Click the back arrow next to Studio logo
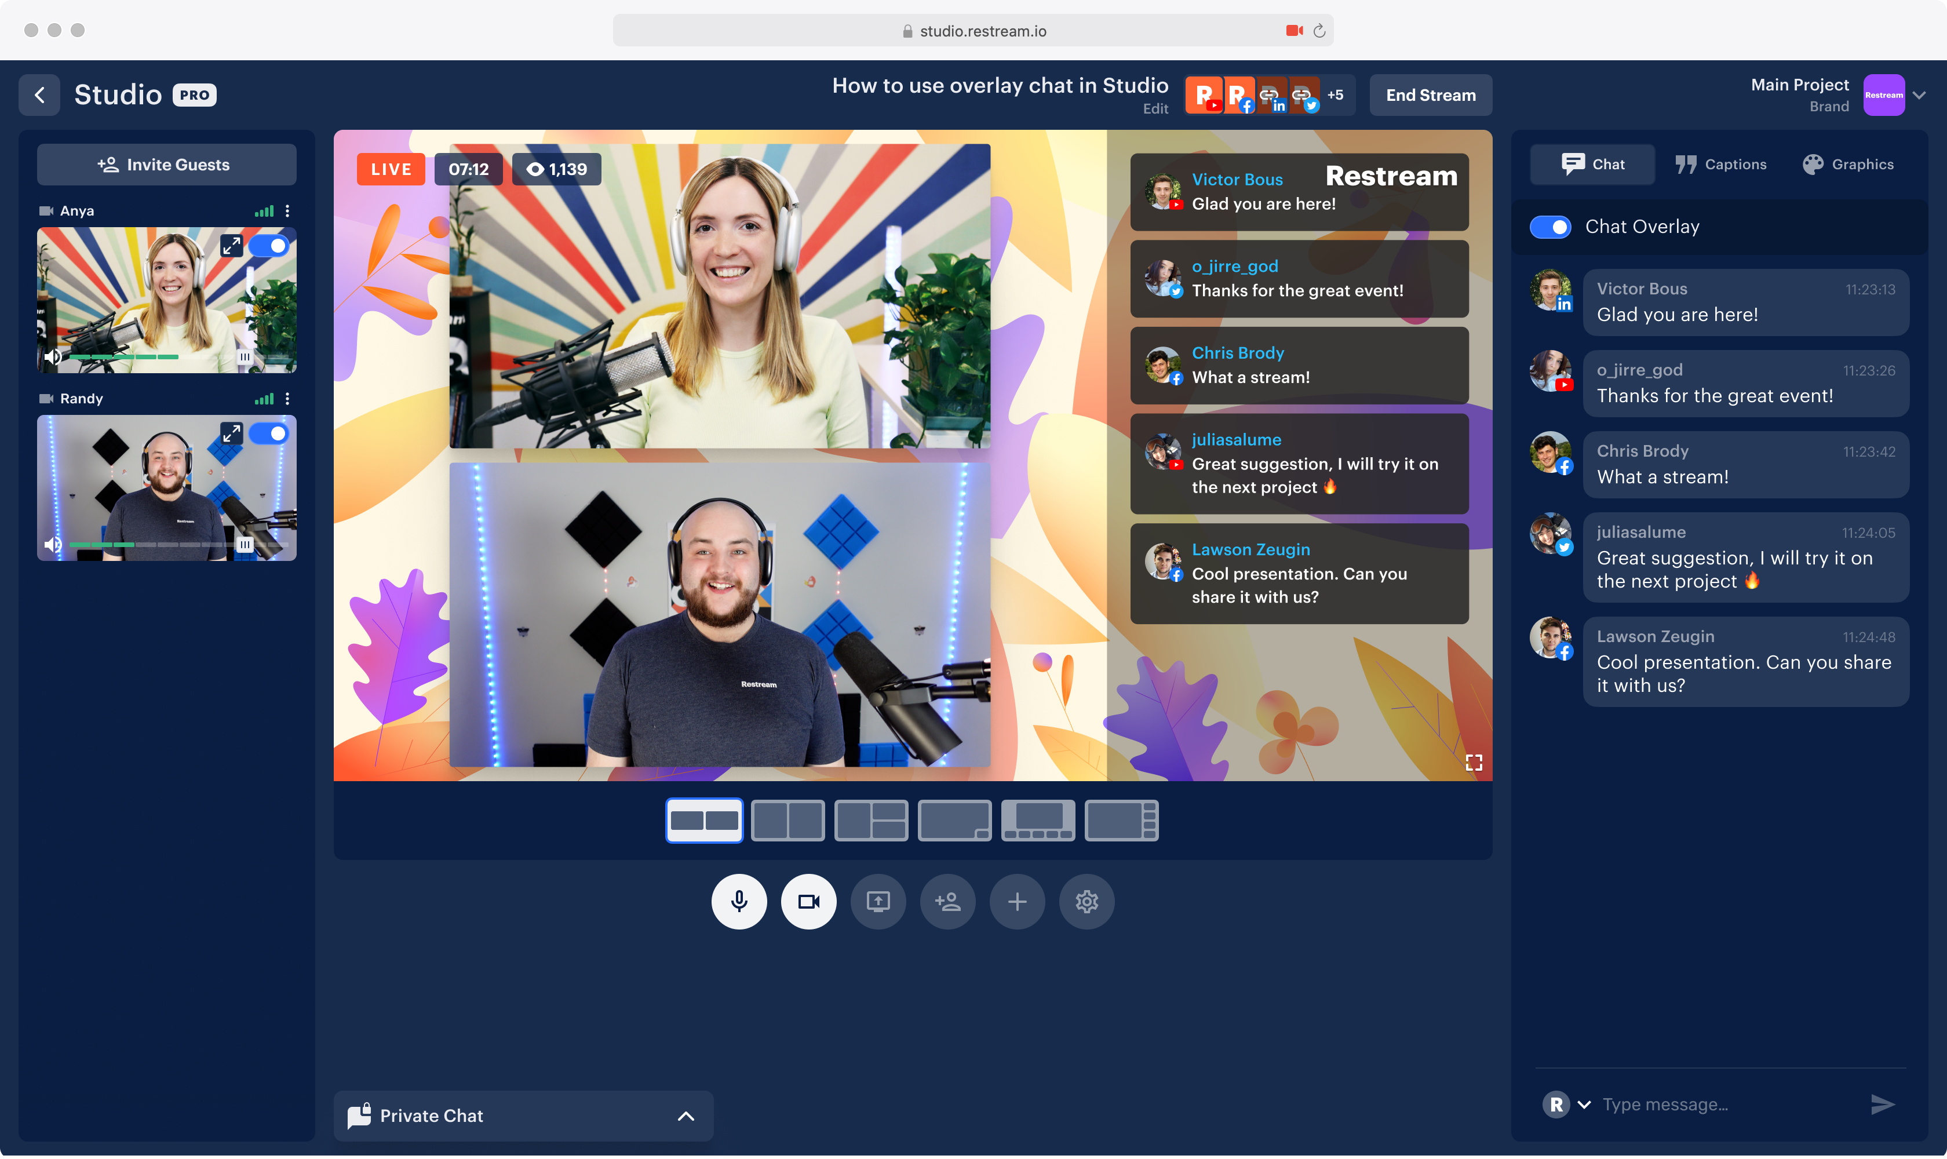 tap(39, 94)
